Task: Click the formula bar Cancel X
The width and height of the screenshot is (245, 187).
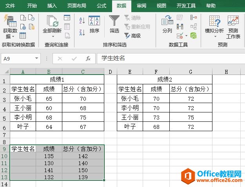Action: [60, 59]
